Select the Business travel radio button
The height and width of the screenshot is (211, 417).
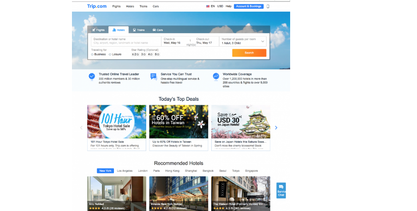[x=92, y=54]
